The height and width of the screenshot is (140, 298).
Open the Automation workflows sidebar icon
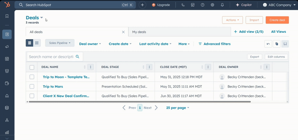[x=7, y=120]
